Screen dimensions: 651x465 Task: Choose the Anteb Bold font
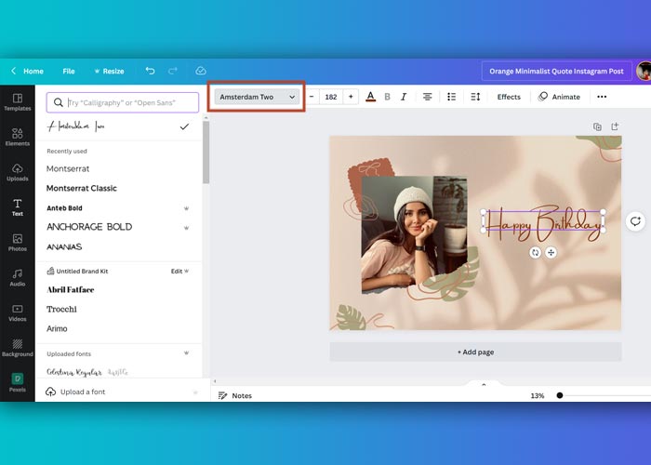65,208
